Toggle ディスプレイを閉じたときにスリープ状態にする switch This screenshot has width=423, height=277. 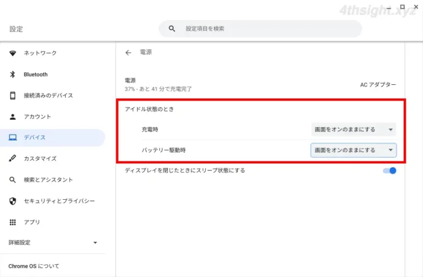pyautogui.click(x=389, y=171)
